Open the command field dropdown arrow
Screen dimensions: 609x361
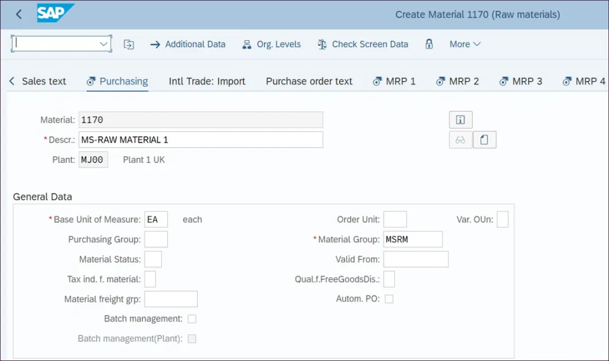coord(103,44)
